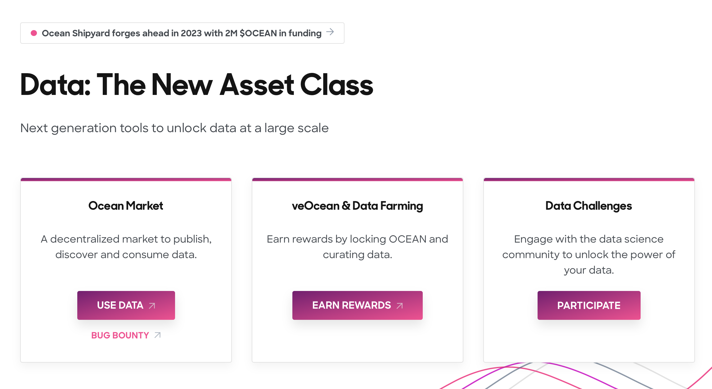Click the arrow icon beside BUG BOUNTY

[158, 335]
